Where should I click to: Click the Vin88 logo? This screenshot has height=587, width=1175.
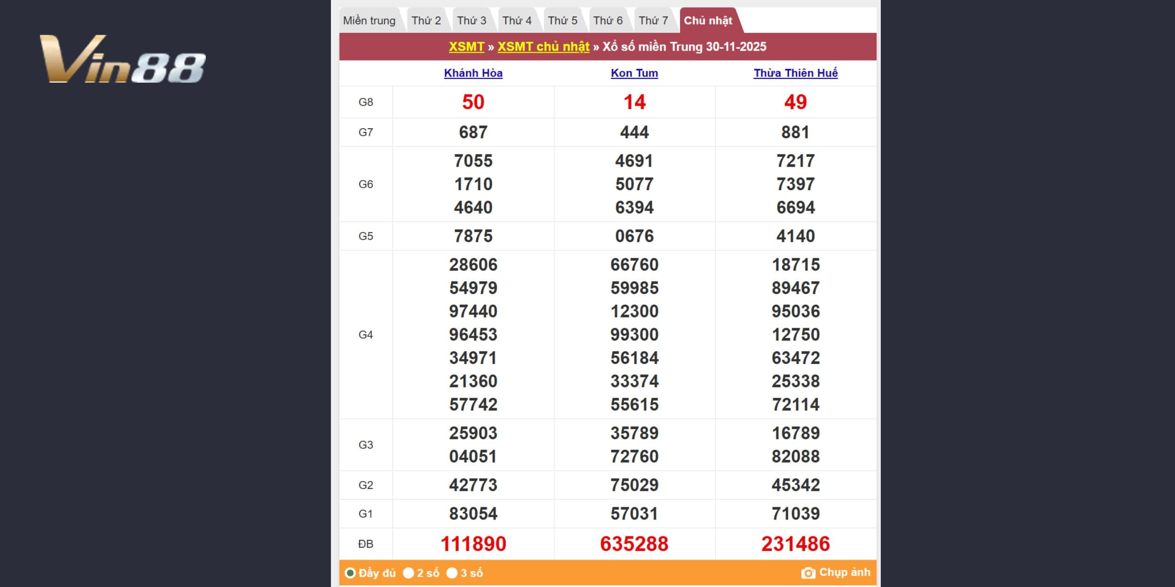(x=123, y=60)
